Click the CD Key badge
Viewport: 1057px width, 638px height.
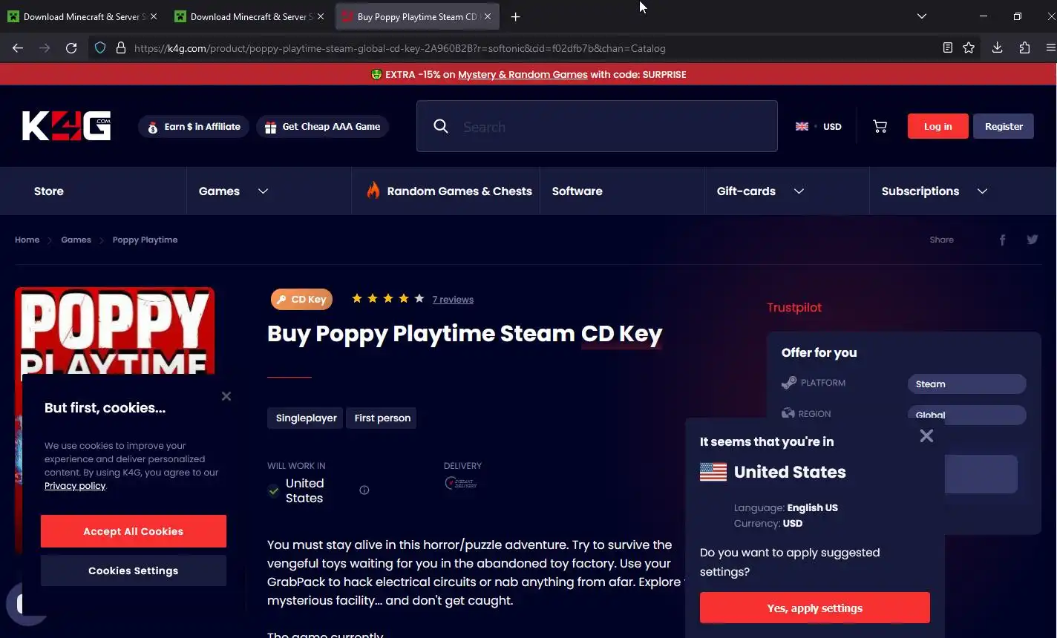coord(301,299)
